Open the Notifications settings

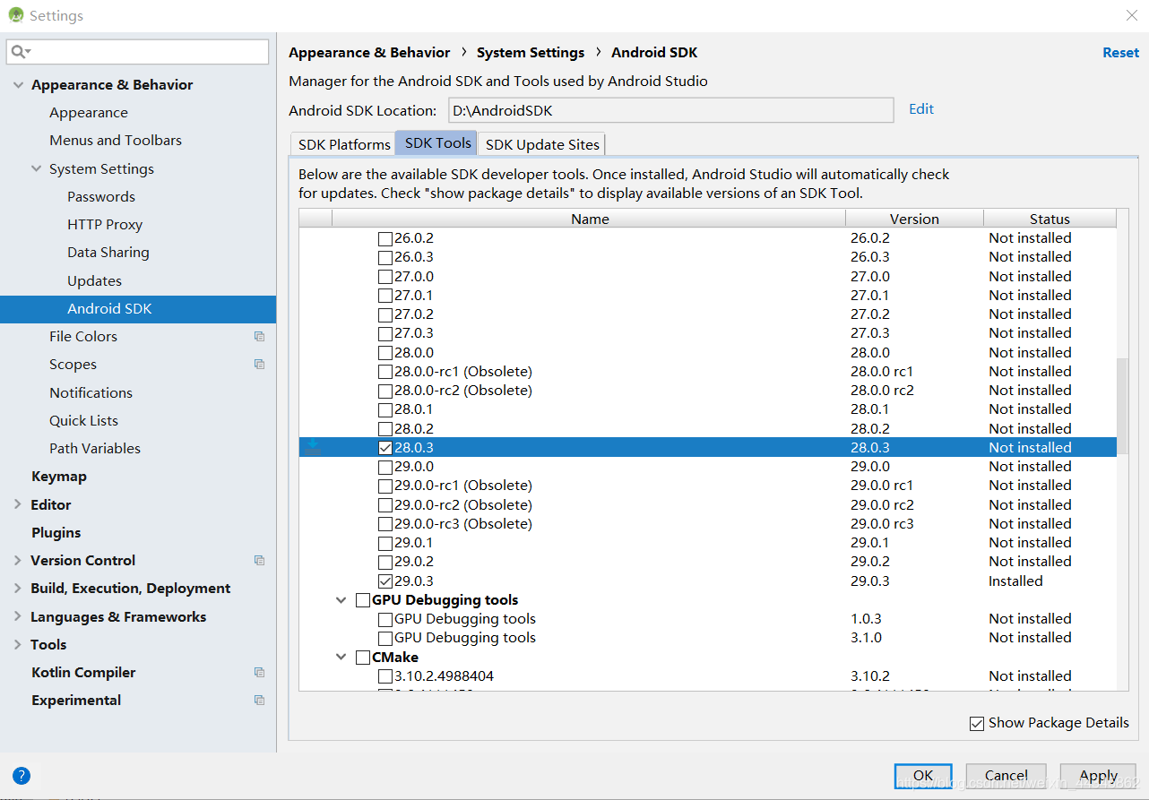point(91,393)
